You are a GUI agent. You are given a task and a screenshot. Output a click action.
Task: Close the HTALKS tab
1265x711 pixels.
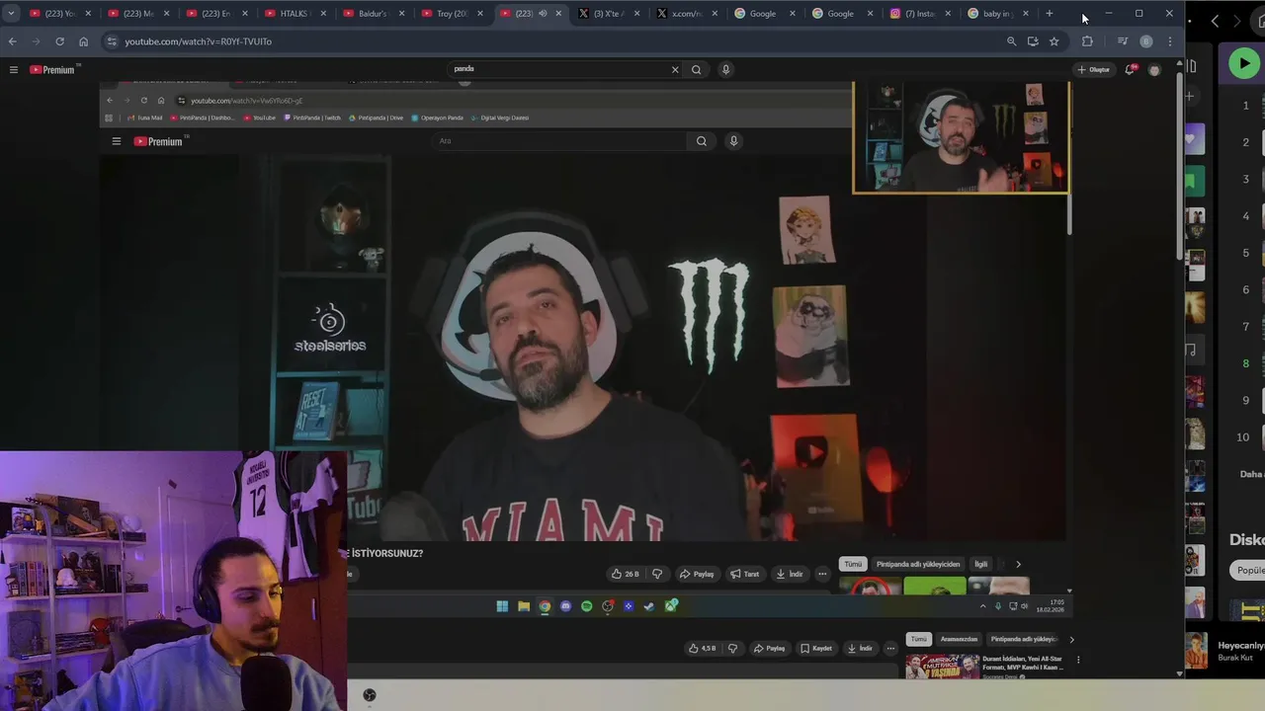click(x=323, y=14)
